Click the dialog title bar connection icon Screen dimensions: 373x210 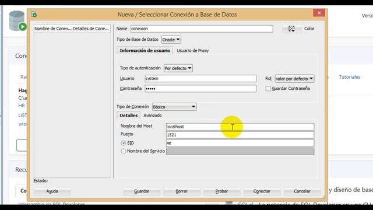click(34, 14)
